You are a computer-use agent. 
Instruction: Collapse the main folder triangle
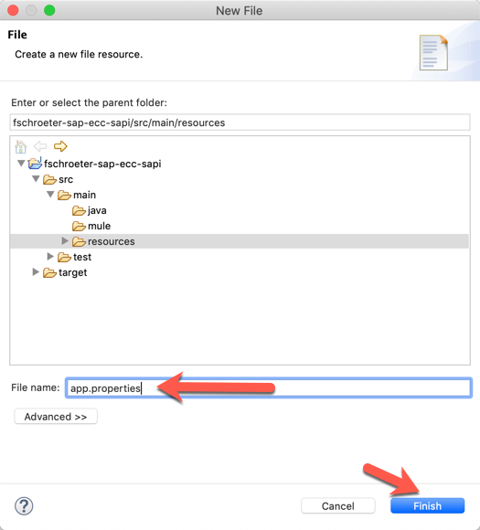pos(50,195)
